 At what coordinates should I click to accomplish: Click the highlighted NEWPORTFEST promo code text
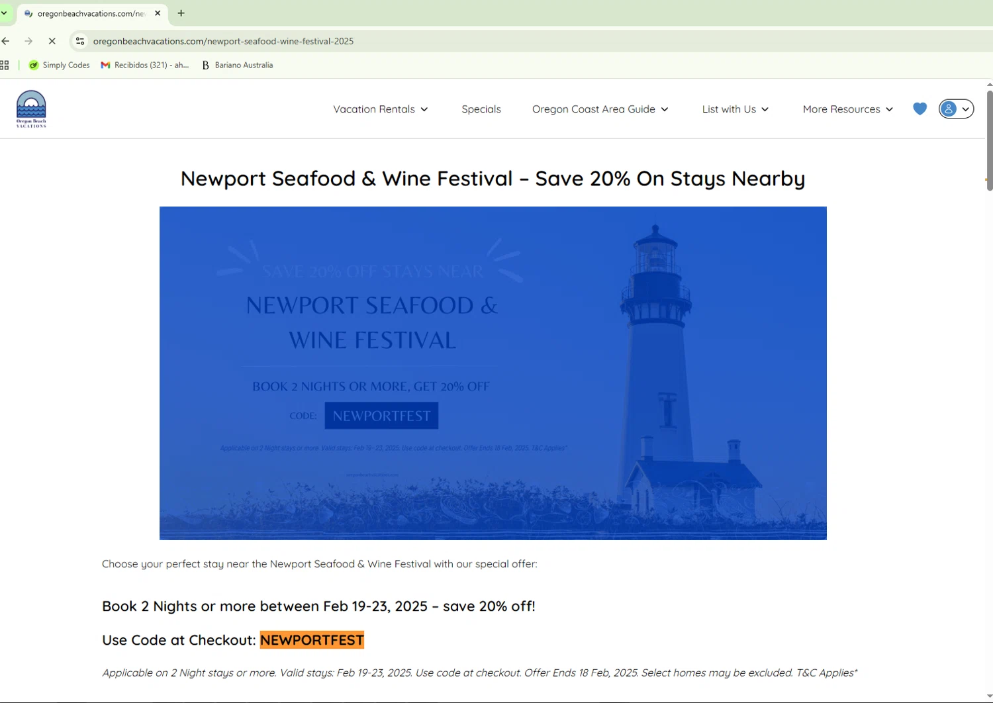pyautogui.click(x=312, y=640)
